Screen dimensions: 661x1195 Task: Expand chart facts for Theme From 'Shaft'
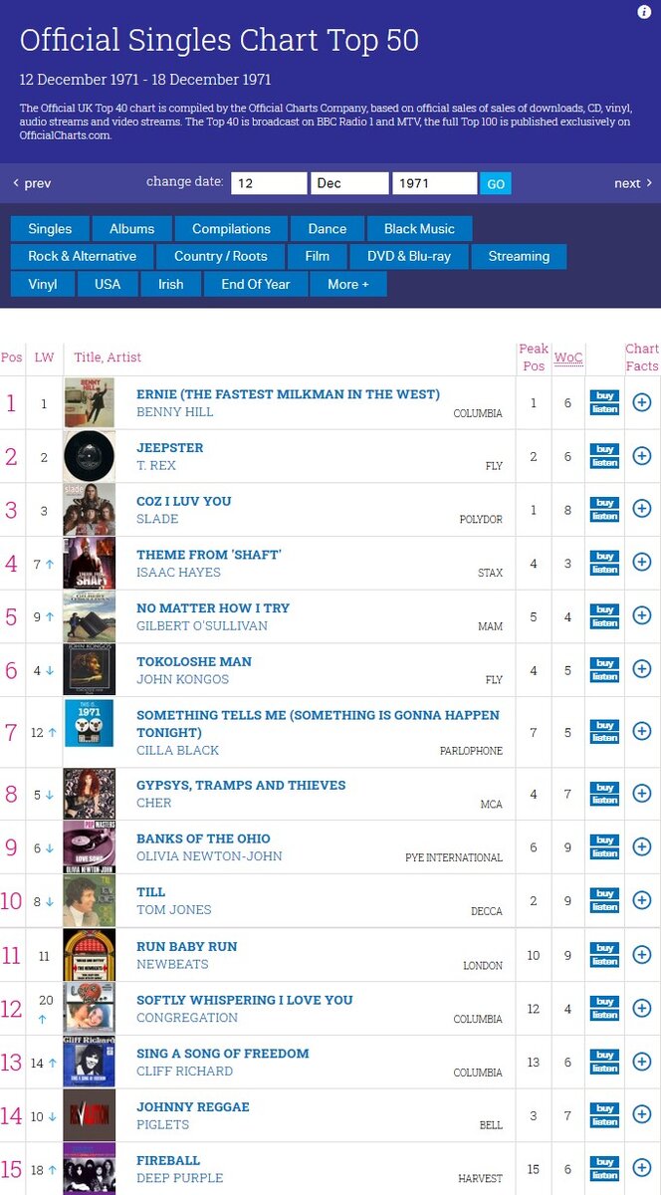[642, 563]
